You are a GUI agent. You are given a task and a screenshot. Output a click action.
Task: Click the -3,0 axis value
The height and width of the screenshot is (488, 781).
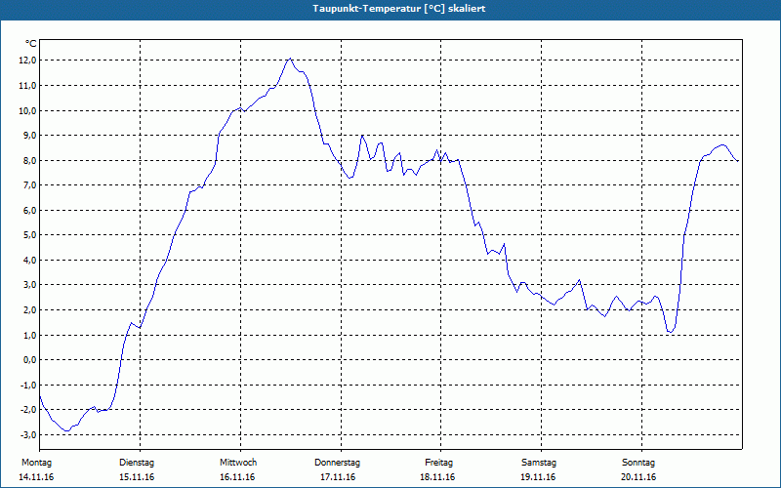(x=28, y=434)
